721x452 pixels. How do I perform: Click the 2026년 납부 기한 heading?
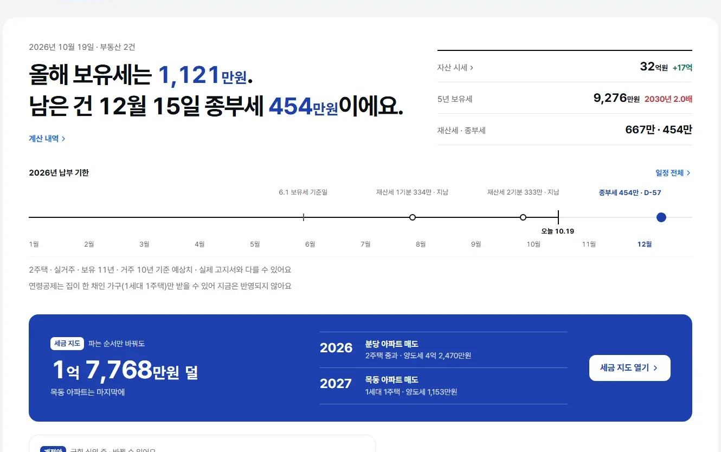(59, 173)
